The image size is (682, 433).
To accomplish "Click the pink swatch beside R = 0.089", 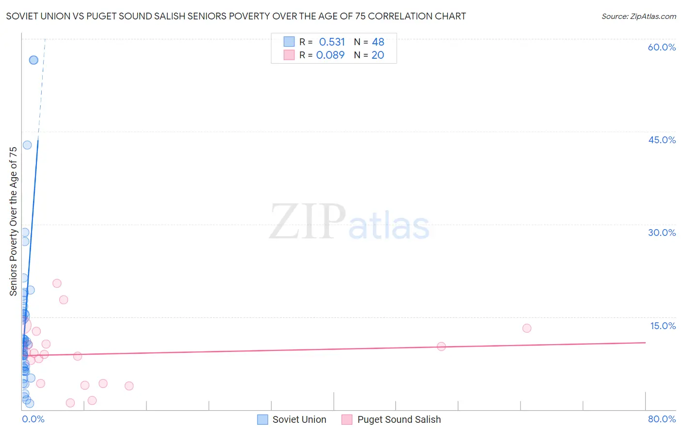I will pos(289,55).
